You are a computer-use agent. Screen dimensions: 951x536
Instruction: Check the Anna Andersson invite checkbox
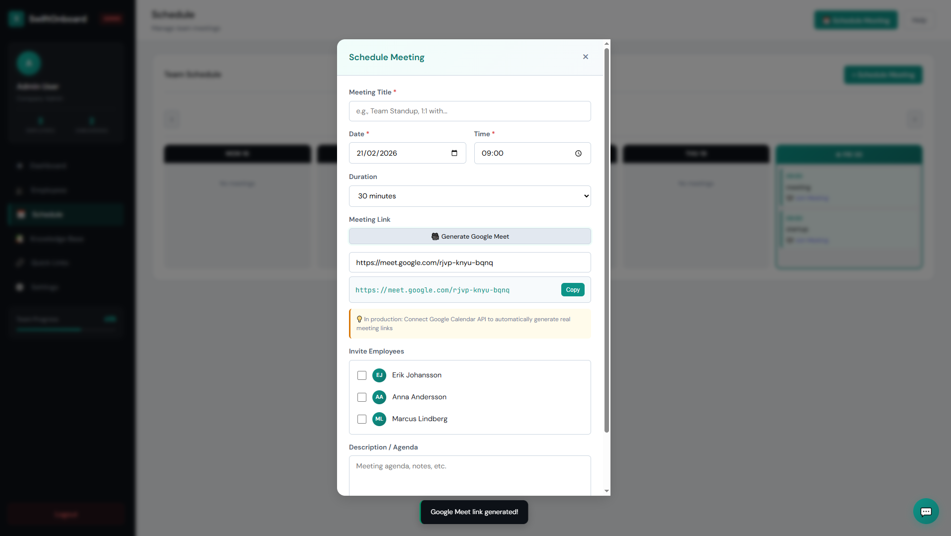coord(362,397)
